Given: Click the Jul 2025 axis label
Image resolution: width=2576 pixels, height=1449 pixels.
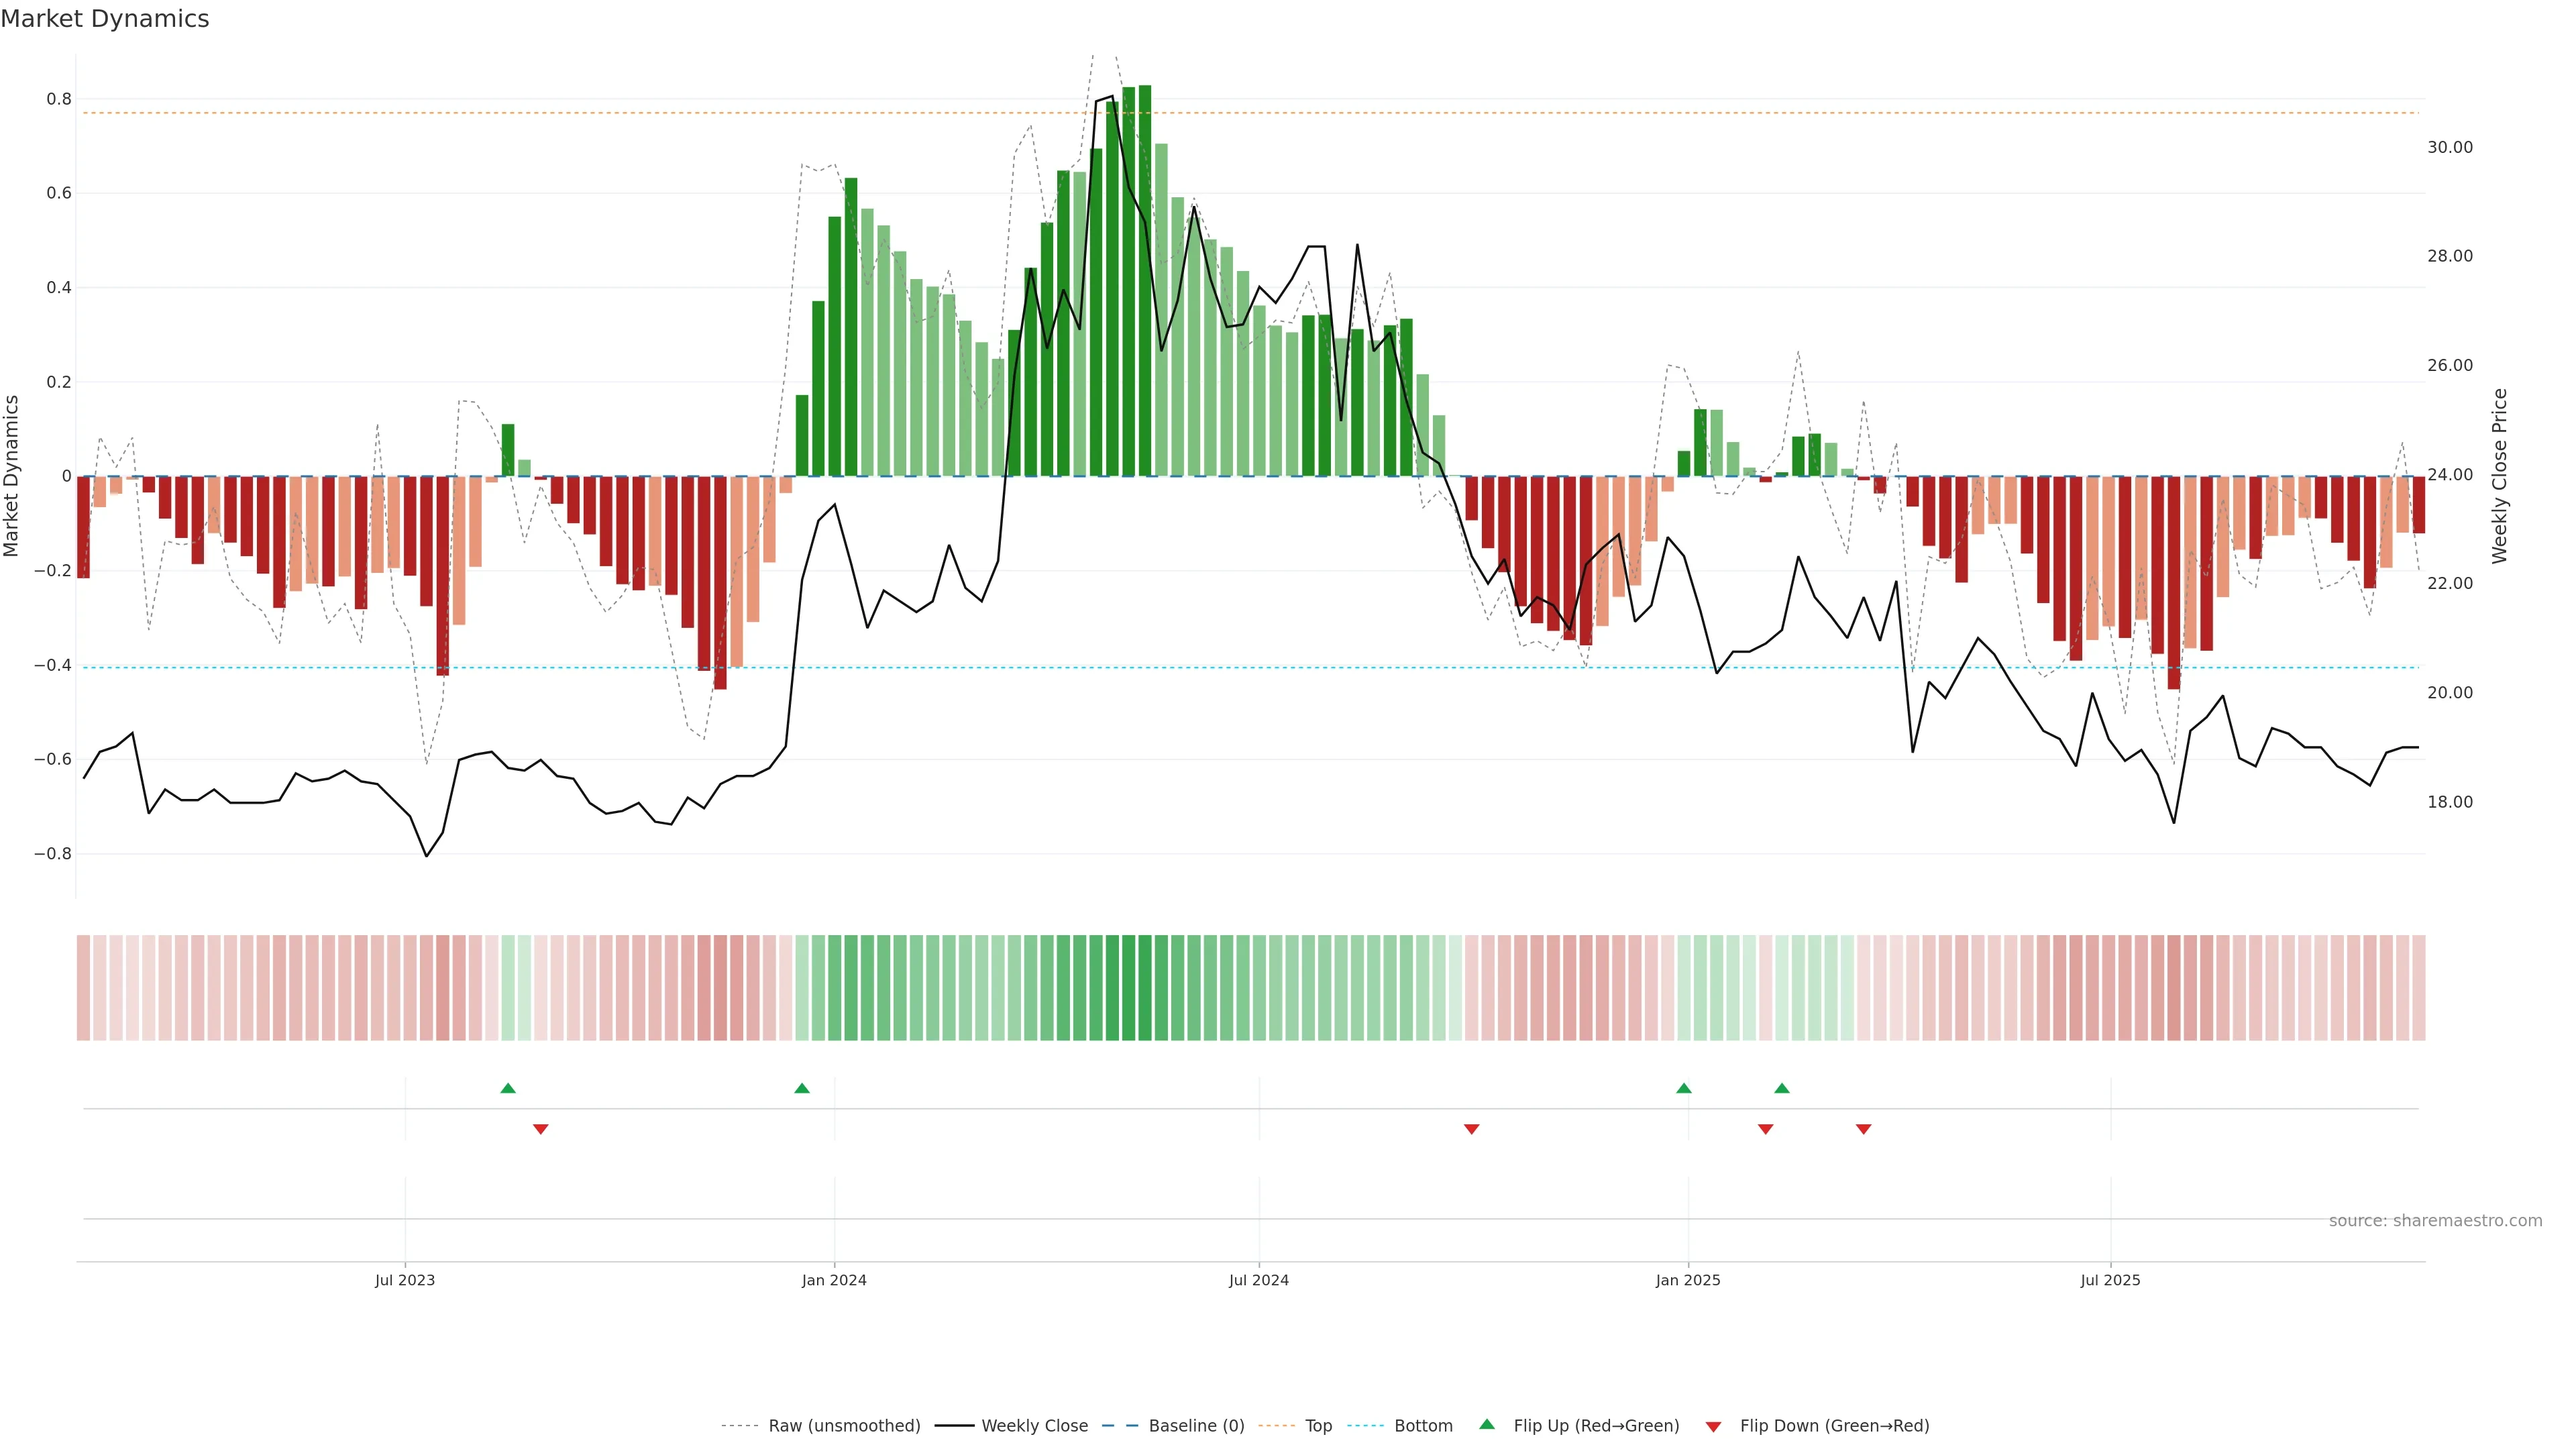Looking at the screenshot, I should [2110, 1280].
